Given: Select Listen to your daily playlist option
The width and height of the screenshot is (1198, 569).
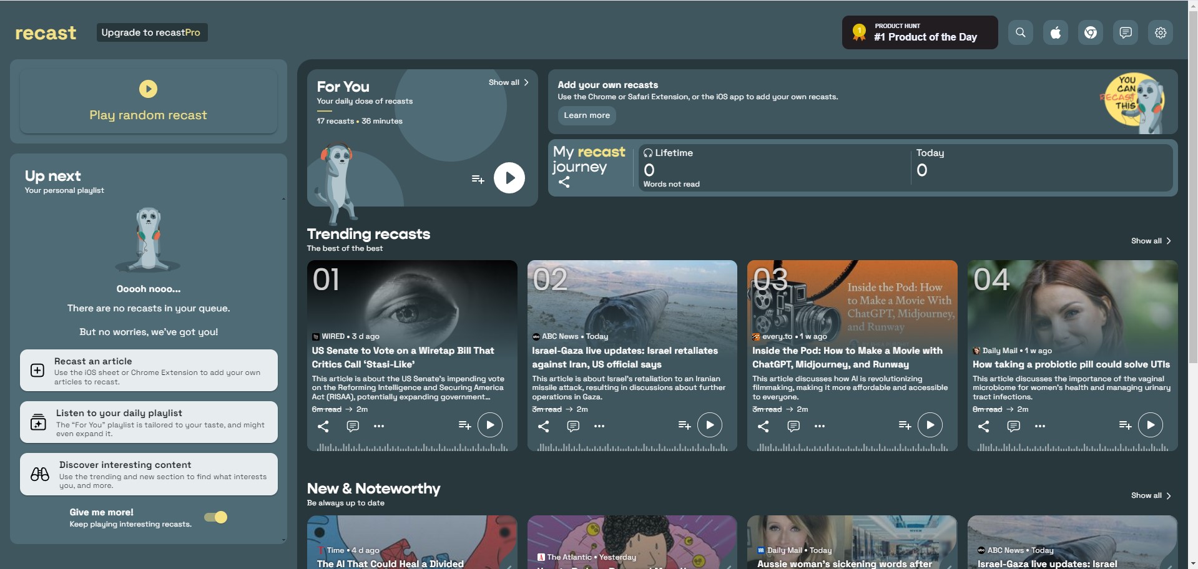Looking at the screenshot, I should 149,422.
